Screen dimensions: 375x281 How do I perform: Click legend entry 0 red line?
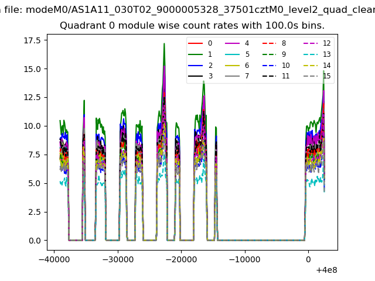pos(195,43)
